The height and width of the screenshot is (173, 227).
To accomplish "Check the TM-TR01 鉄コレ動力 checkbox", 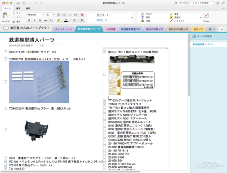I will click(104, 107).
